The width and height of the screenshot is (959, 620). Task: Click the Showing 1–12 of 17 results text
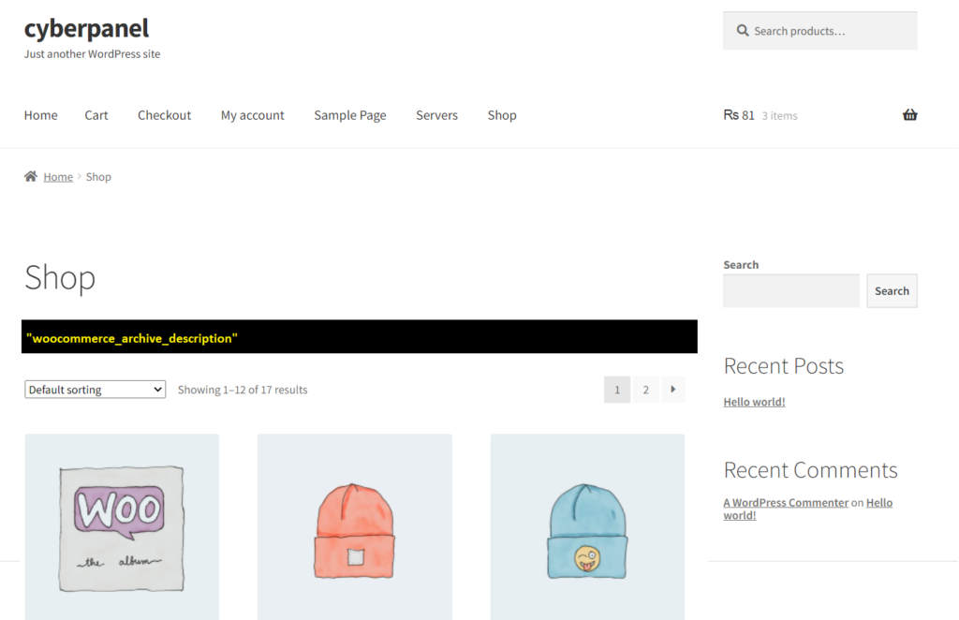coord(243,390)
